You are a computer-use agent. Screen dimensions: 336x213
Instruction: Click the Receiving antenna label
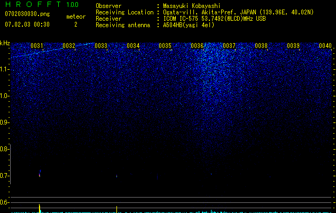pos(123,25)
